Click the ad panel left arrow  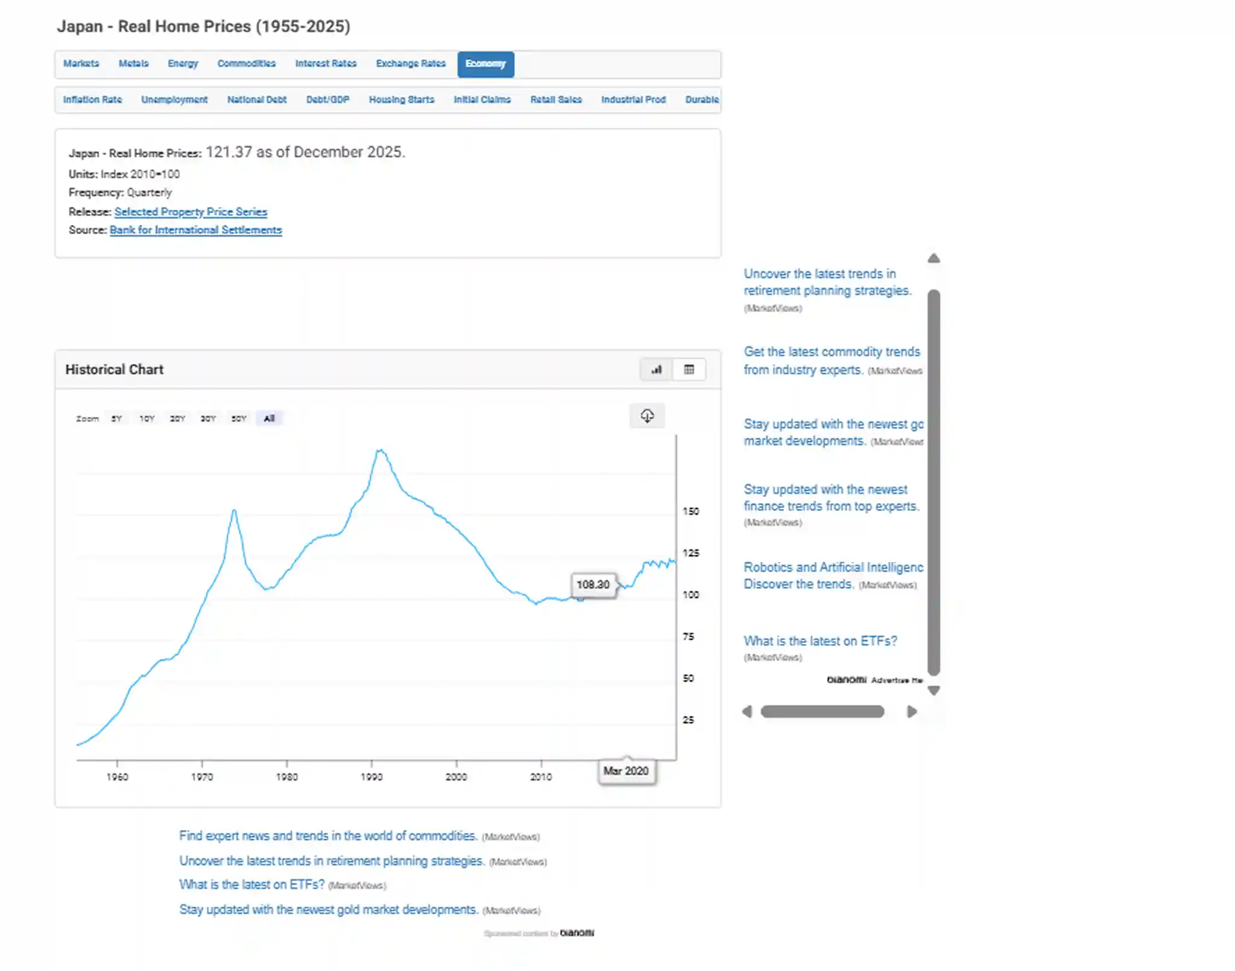click(x=747, y=712)
